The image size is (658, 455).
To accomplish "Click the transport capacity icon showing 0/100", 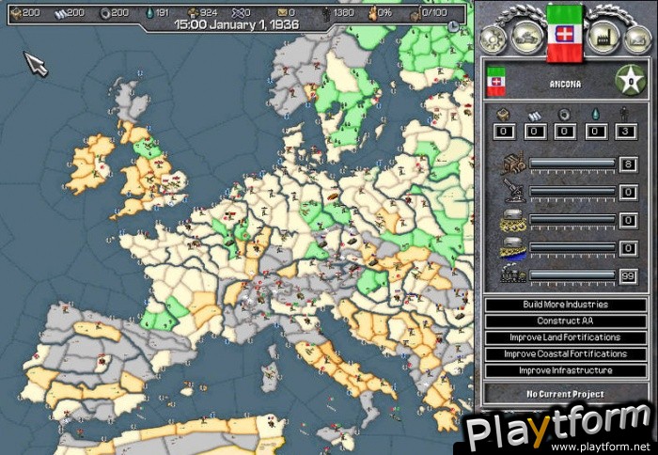I will coord(415,14).
